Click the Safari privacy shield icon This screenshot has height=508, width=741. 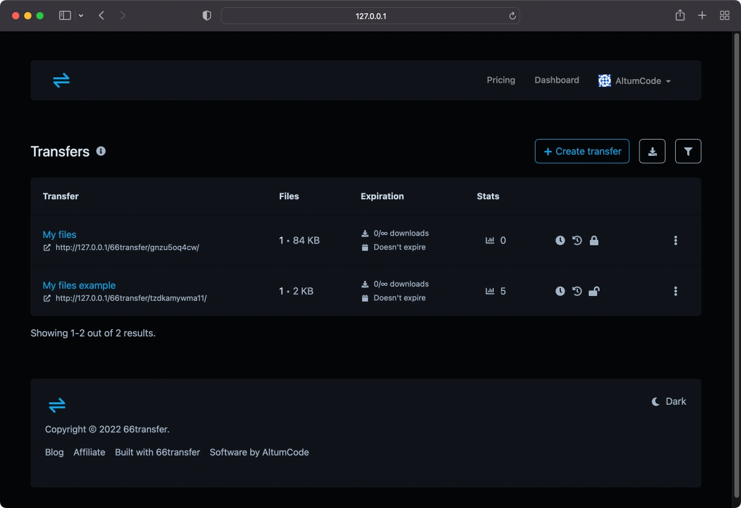(207, 16)
